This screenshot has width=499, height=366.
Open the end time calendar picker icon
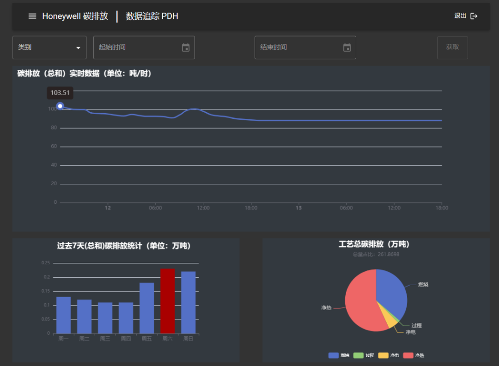click(x=347, y=48)
